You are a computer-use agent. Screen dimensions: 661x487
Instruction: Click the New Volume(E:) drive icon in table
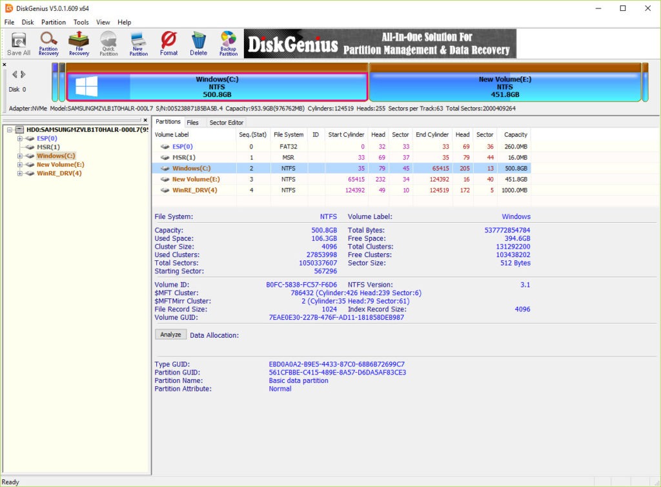[x=165, y=180]
